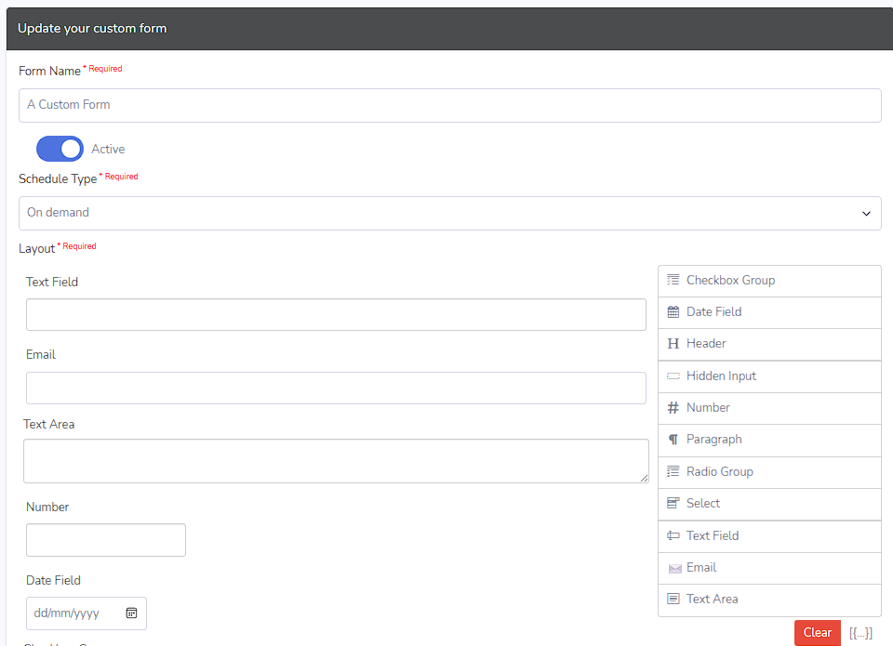Open the date picker calendar icon
This screenshot has width=893, height=646.
point(131,613)
